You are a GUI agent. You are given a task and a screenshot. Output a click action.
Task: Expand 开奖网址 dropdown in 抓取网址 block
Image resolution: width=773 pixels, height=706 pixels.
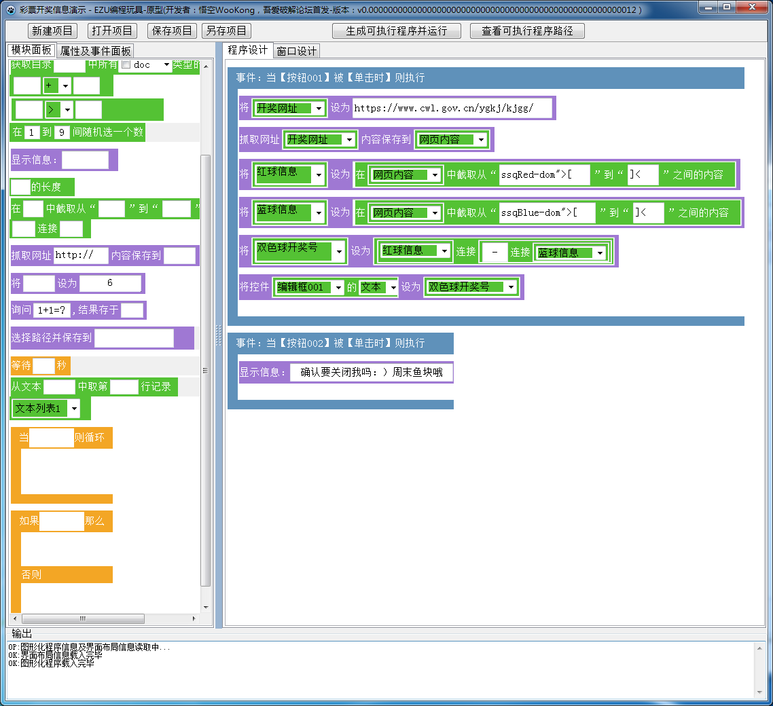click(x=350, y=139)
